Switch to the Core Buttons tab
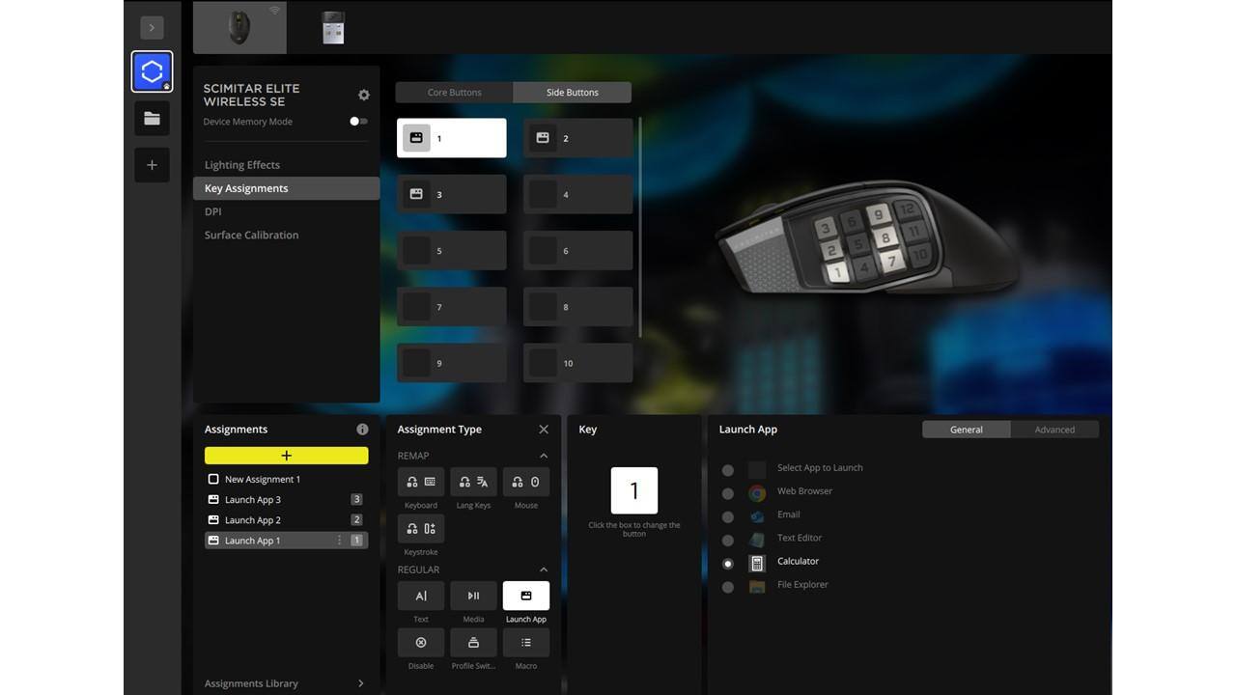Screen dimensions: 1236x695 click(x=454, y=93)
